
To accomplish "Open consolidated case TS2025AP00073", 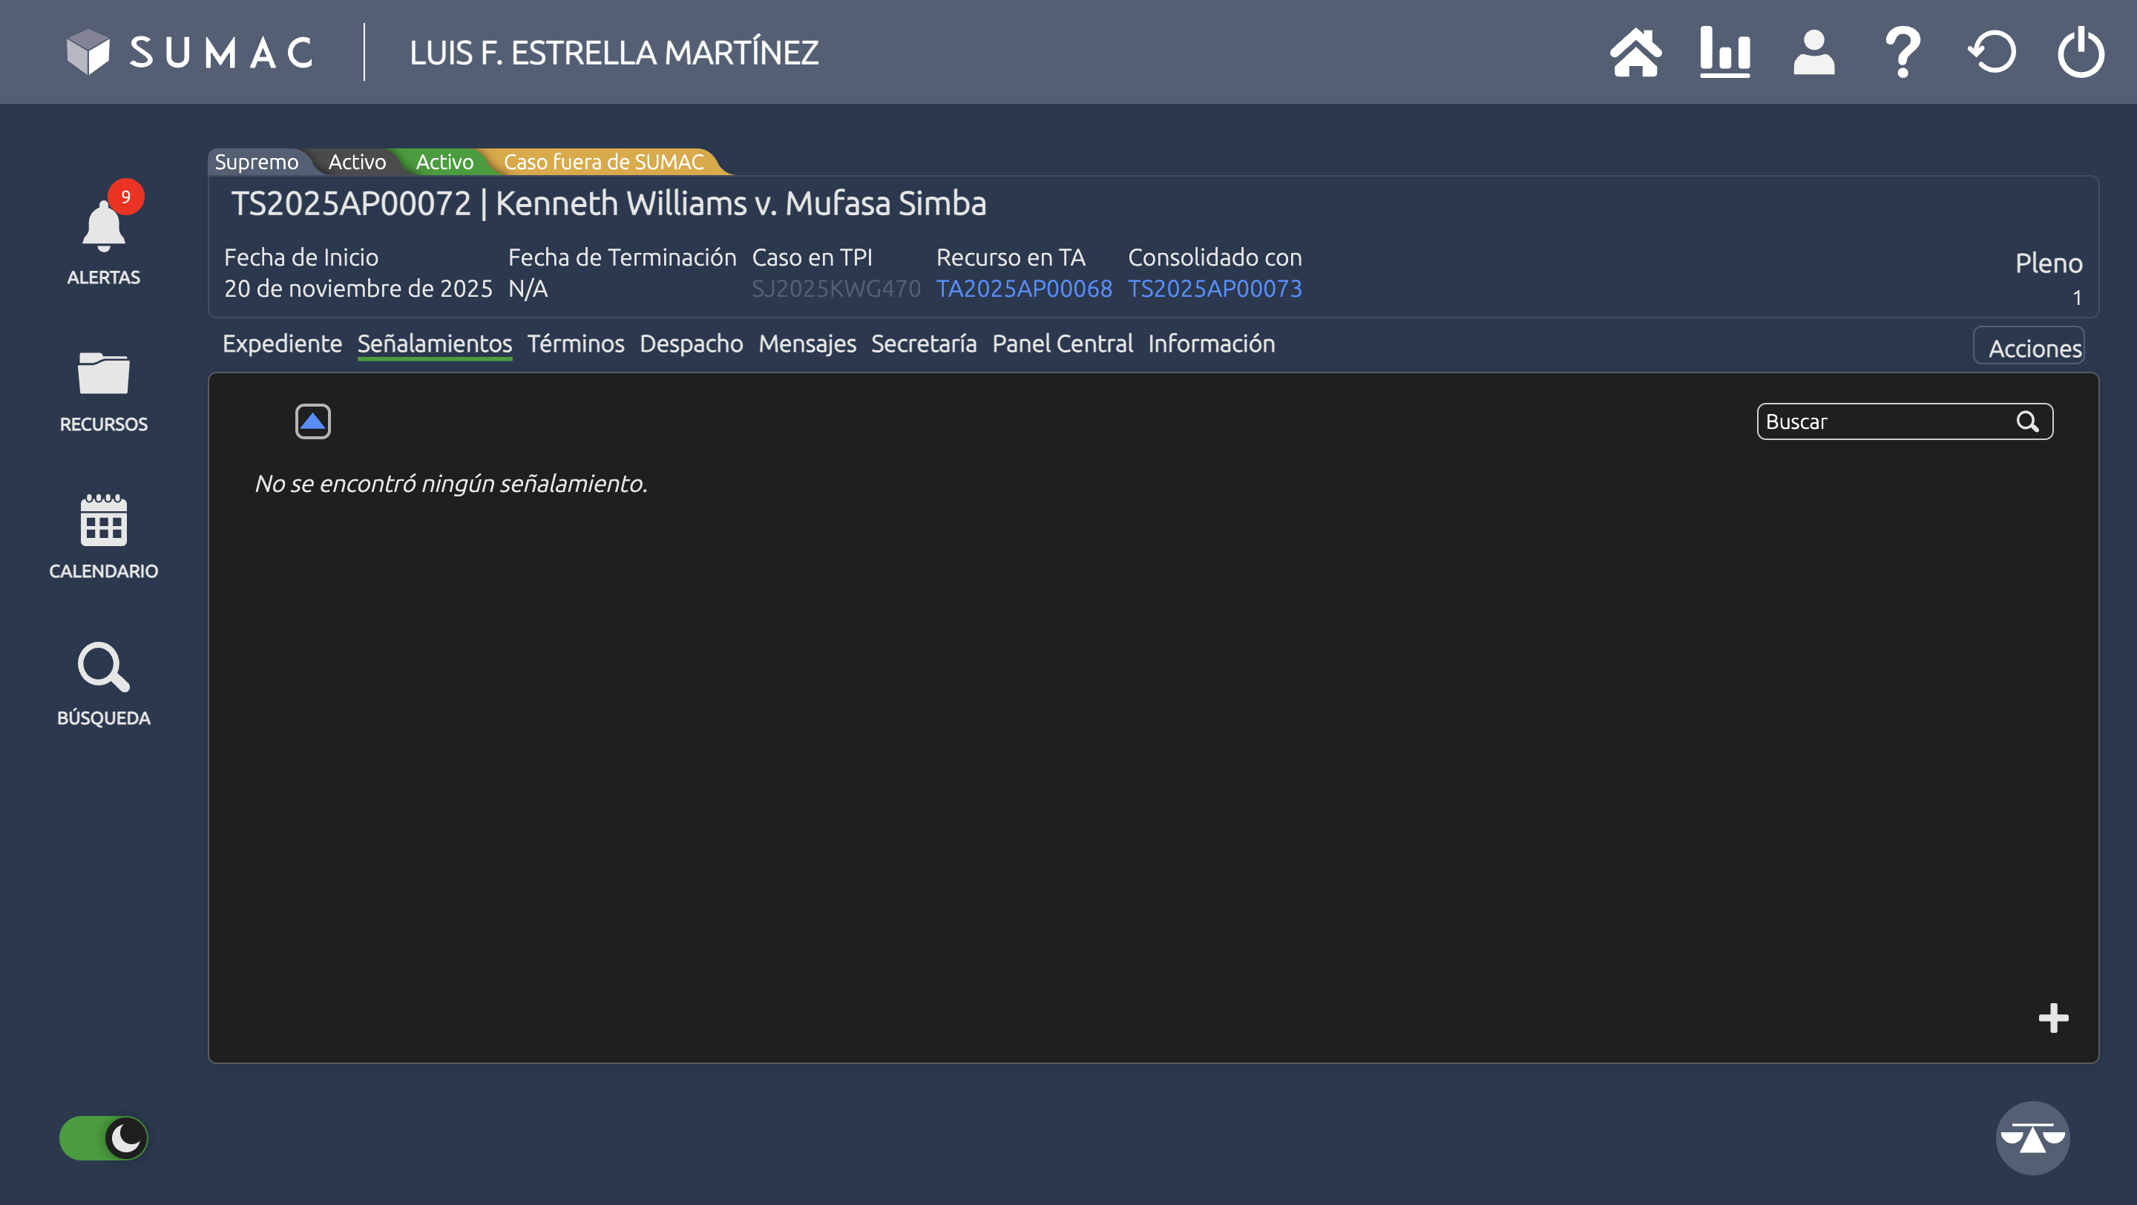I will pos(1215,289).
